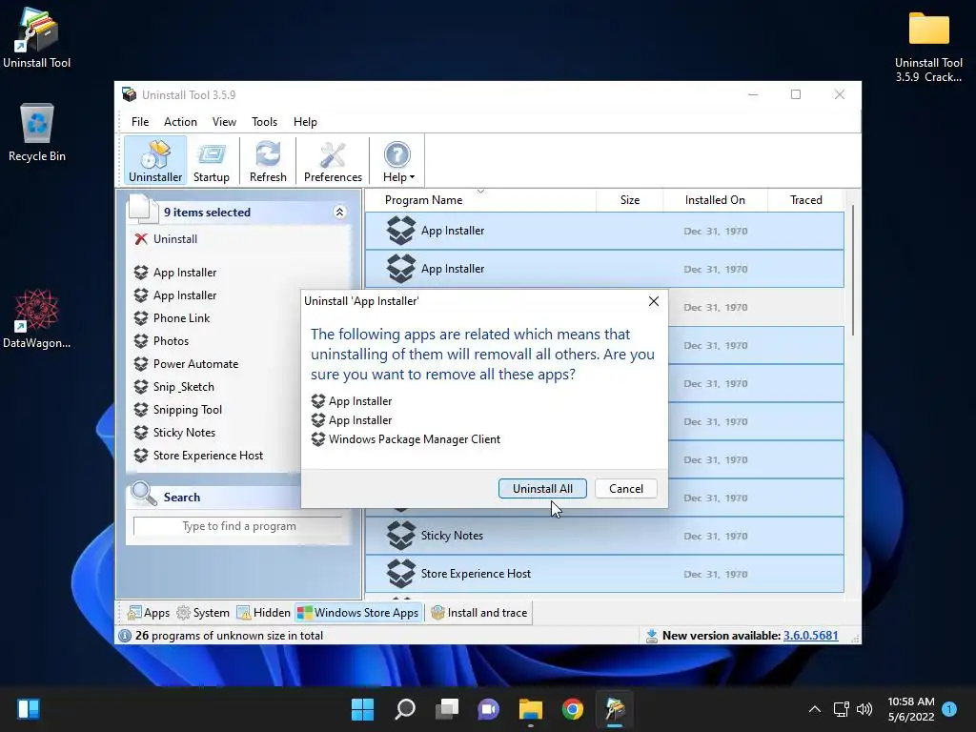This screenshot has width=976, height=732.
Task: Switch to the Windows Store Apps tab
Action: click(358, 613)
